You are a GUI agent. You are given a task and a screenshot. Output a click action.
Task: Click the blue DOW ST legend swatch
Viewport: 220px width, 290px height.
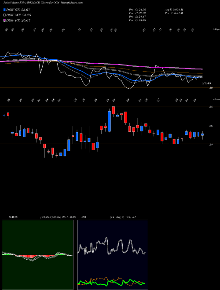pyautogui.click(x=4, y=10)
